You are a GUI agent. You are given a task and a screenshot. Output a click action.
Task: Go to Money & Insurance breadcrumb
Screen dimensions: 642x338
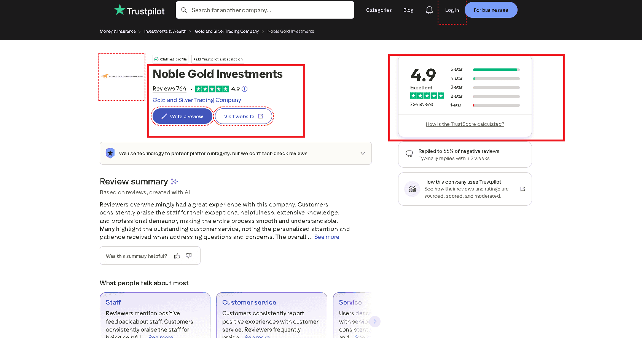tap(118, 32)
